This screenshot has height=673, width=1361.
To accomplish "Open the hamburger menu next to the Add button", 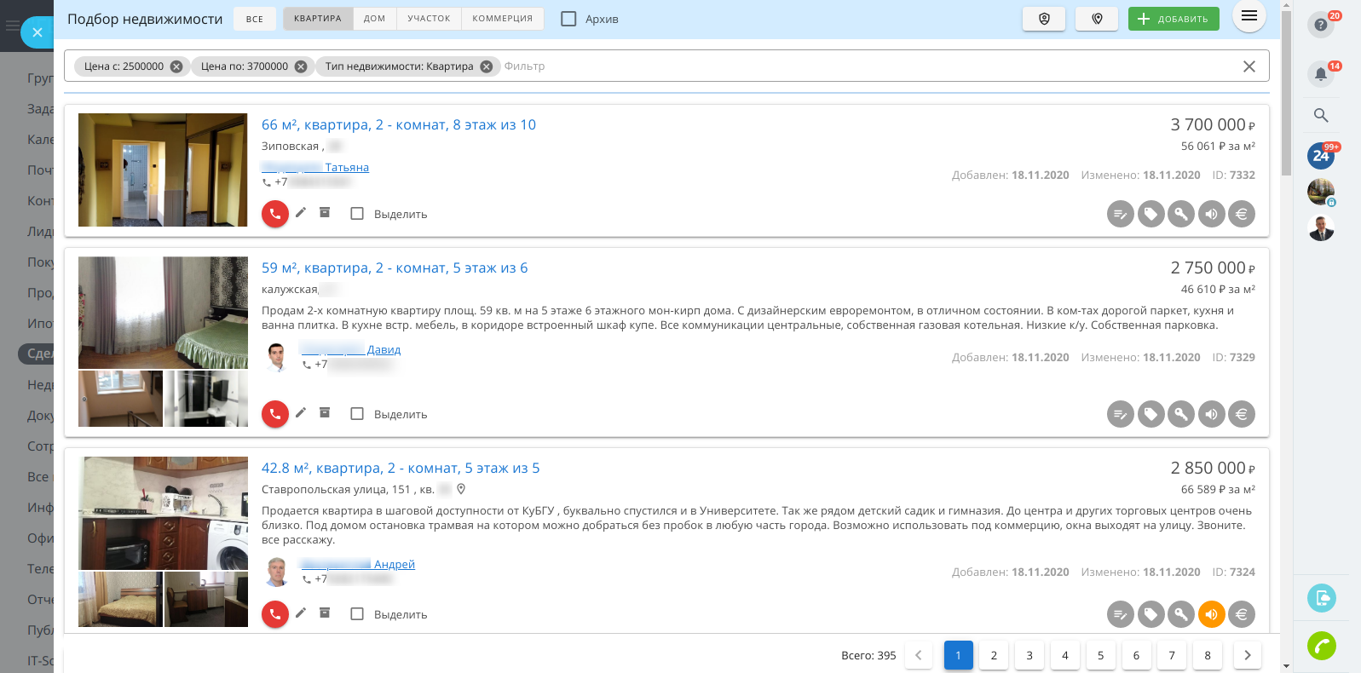I will click(1249, 15).
